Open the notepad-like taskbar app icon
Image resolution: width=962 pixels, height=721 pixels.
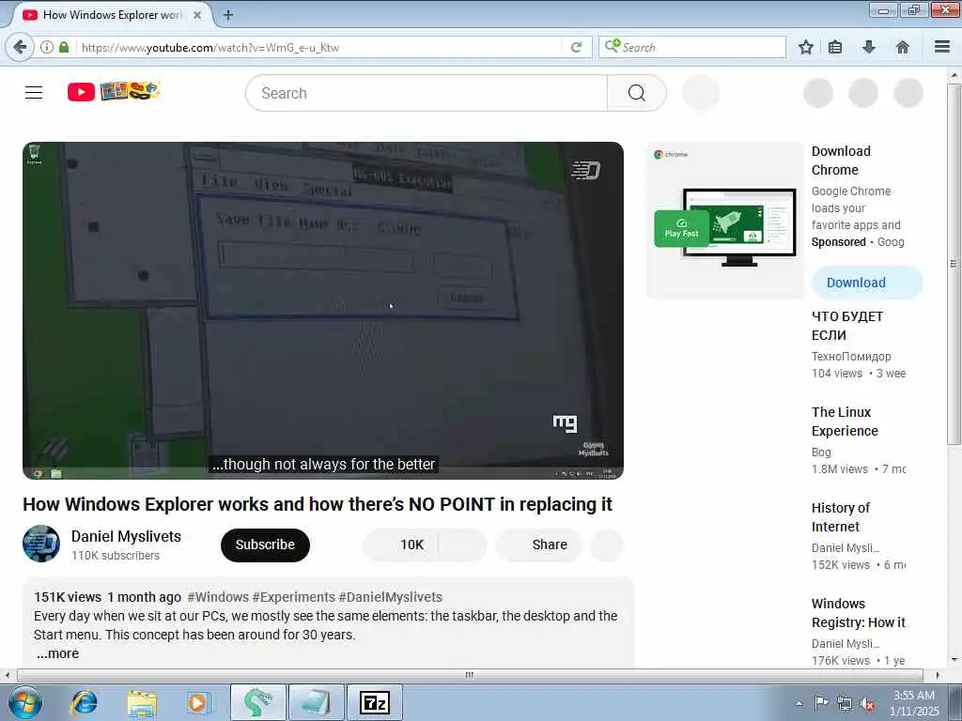click(317, 702)
